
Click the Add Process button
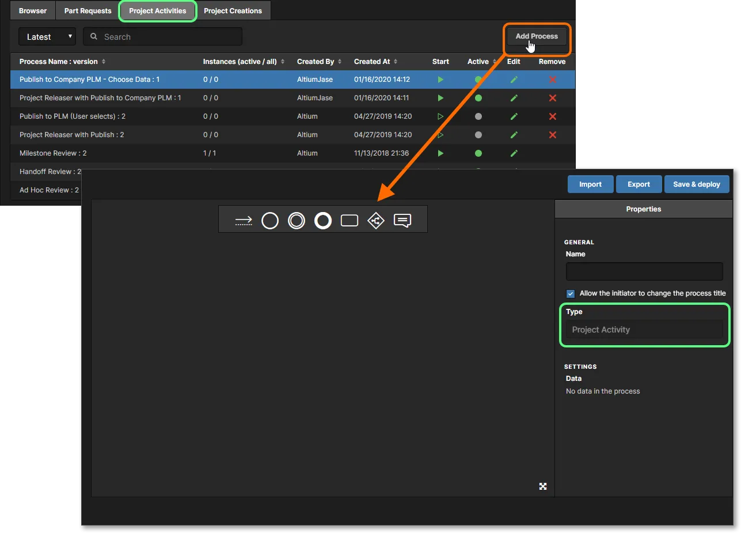point(537,36)
